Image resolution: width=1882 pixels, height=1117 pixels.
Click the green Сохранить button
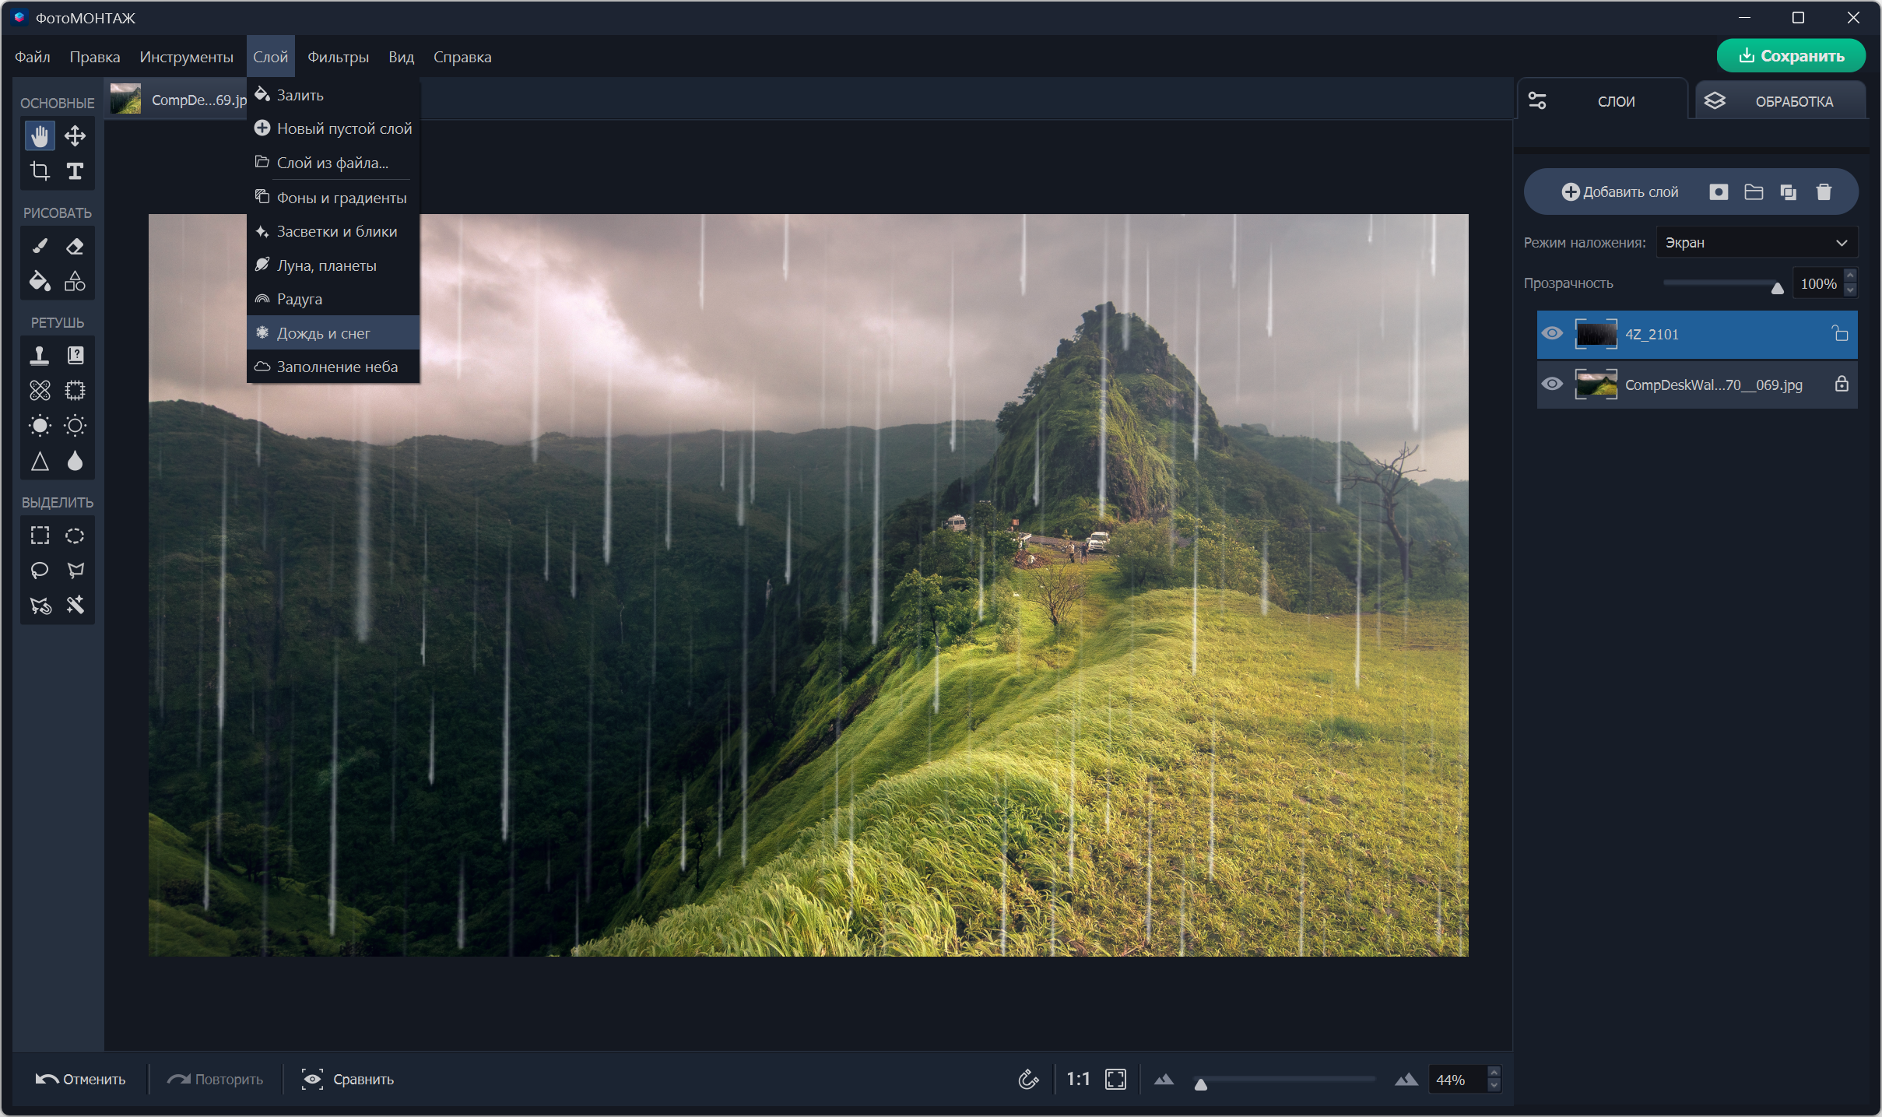[1791, 56]
